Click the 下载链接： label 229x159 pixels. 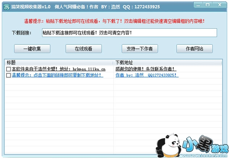coord(22,33)
